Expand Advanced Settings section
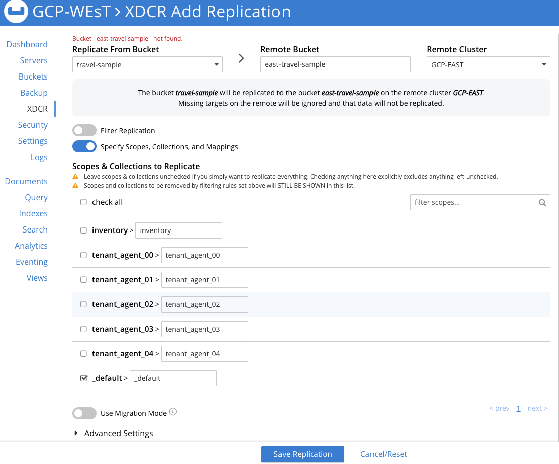Viewport: 559px width, 464px height. pyautogui.click(x=114, y=433)
